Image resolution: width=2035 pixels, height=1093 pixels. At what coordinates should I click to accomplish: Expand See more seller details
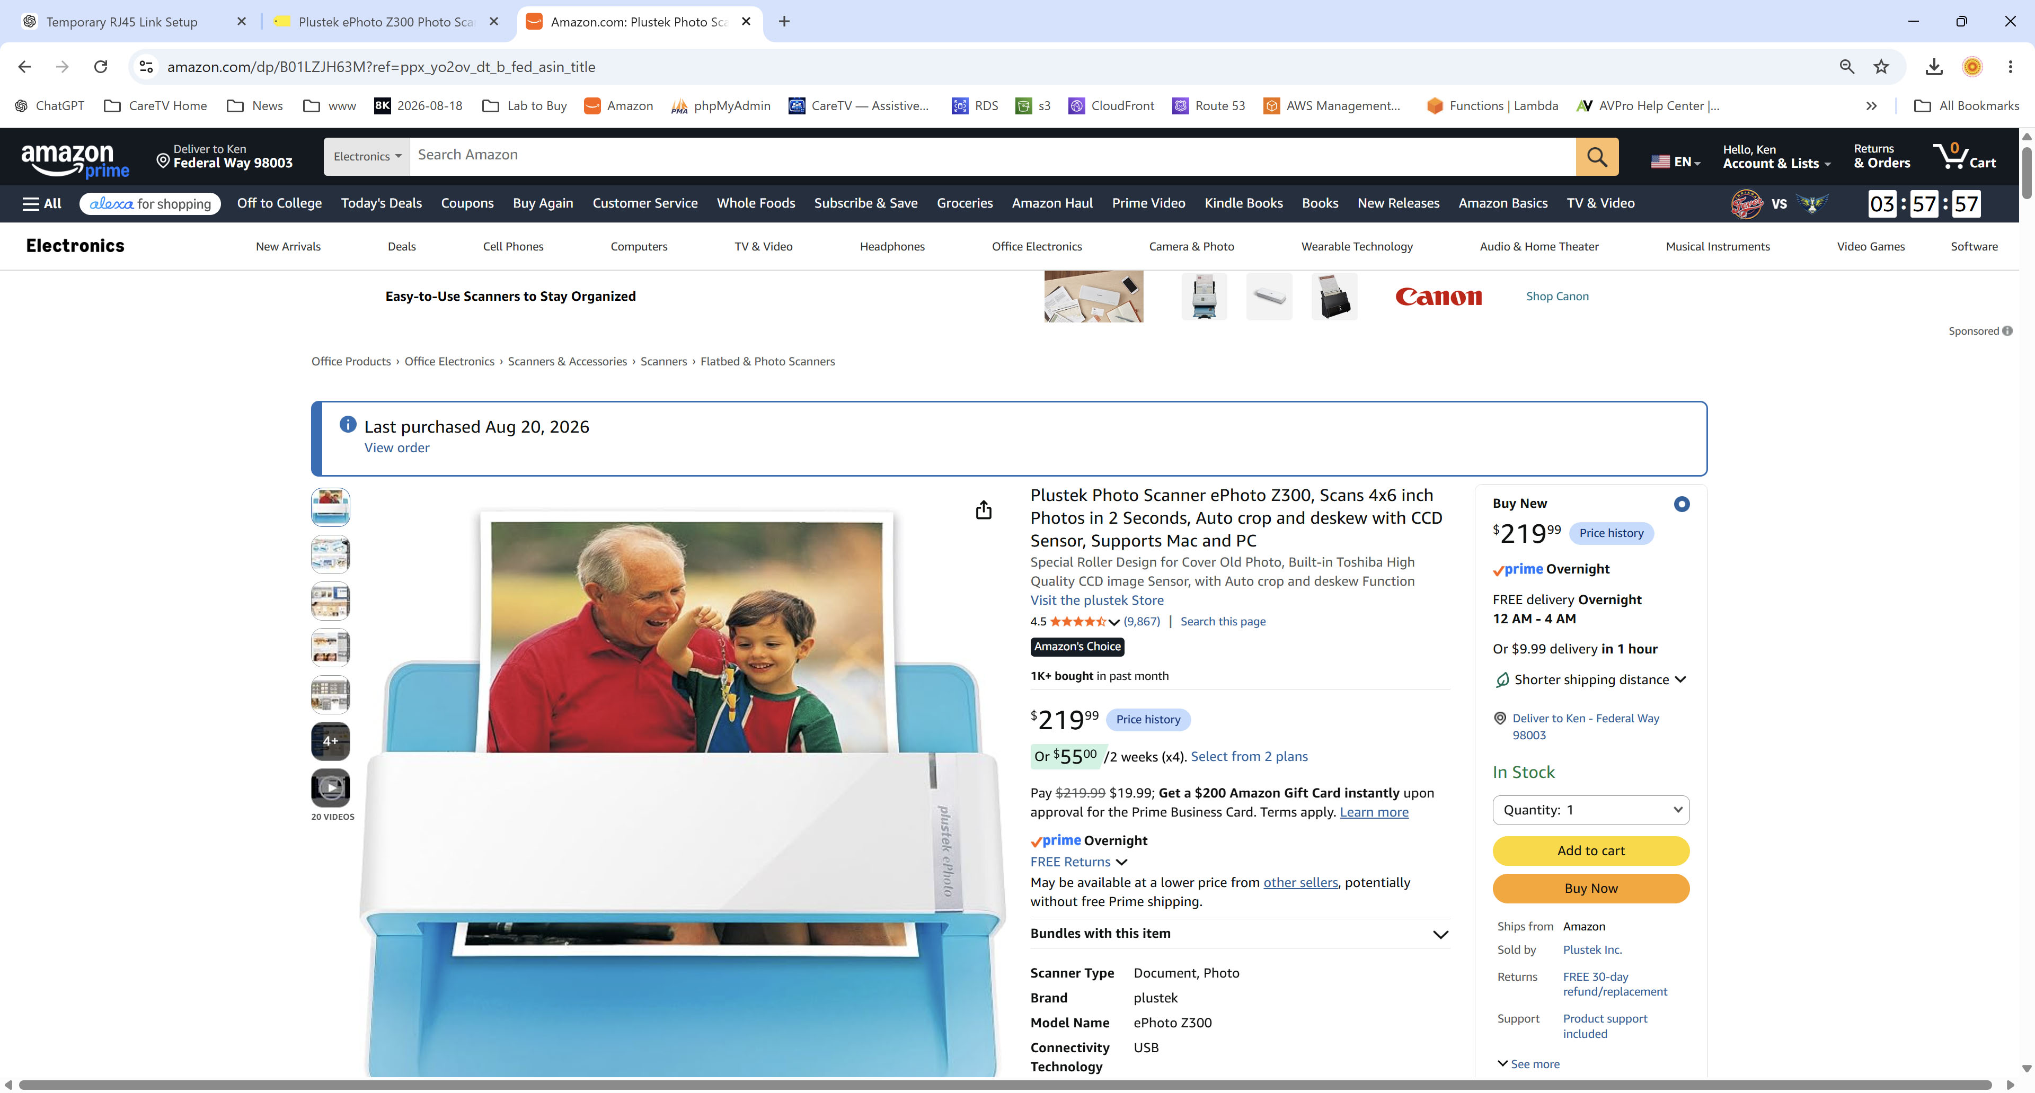tap(1528, 1064)
